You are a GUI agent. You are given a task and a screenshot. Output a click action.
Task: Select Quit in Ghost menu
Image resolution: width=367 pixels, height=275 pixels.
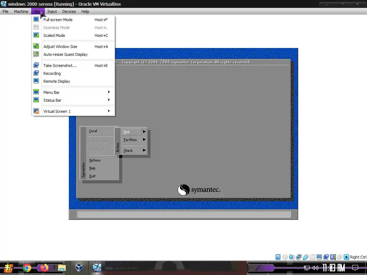pyautogui.click(x=92, y=176)
